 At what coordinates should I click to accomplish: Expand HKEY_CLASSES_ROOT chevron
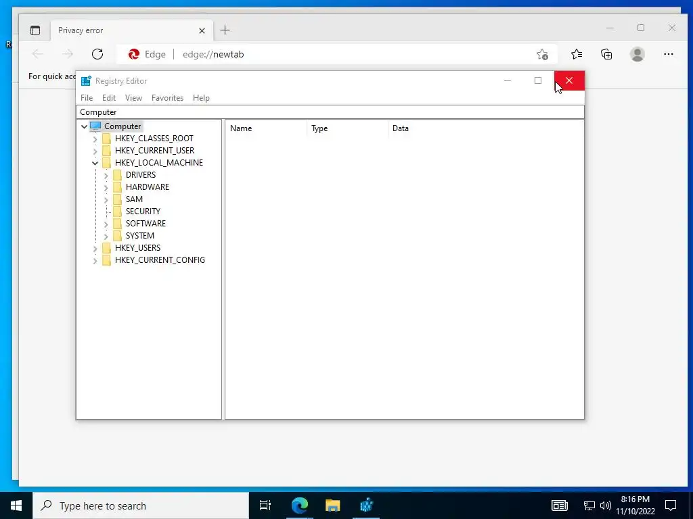click(95, 139)
